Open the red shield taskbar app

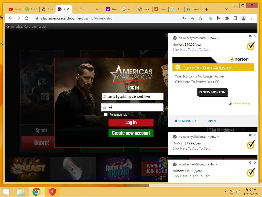click(x=52, y=192)
